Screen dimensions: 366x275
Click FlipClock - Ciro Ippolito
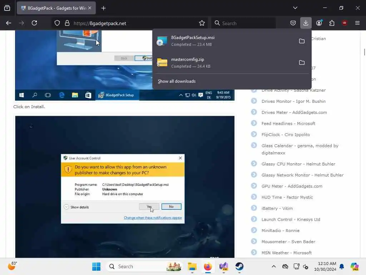pos(286,135)
